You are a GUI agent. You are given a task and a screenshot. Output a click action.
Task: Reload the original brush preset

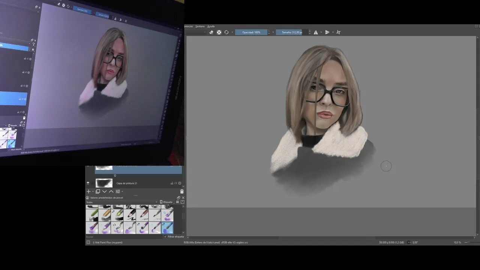(x=226, y=32)
